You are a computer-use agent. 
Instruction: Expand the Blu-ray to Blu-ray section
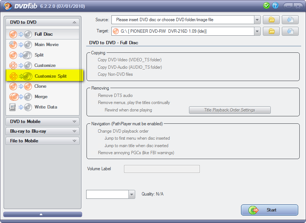coord(43,131)
